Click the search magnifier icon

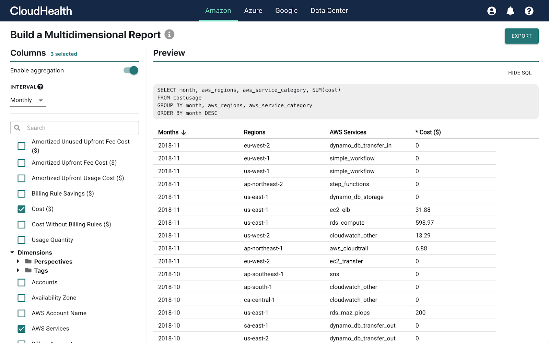(17, 127)
